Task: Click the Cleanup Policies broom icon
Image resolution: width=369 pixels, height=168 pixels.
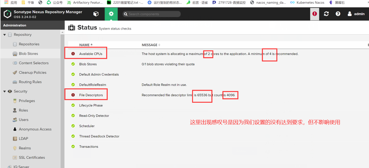Action: (x=15, y=72)
